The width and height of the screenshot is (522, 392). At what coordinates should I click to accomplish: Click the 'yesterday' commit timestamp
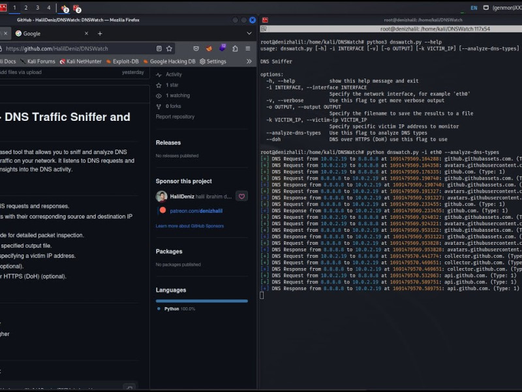(x=133, y=73)
